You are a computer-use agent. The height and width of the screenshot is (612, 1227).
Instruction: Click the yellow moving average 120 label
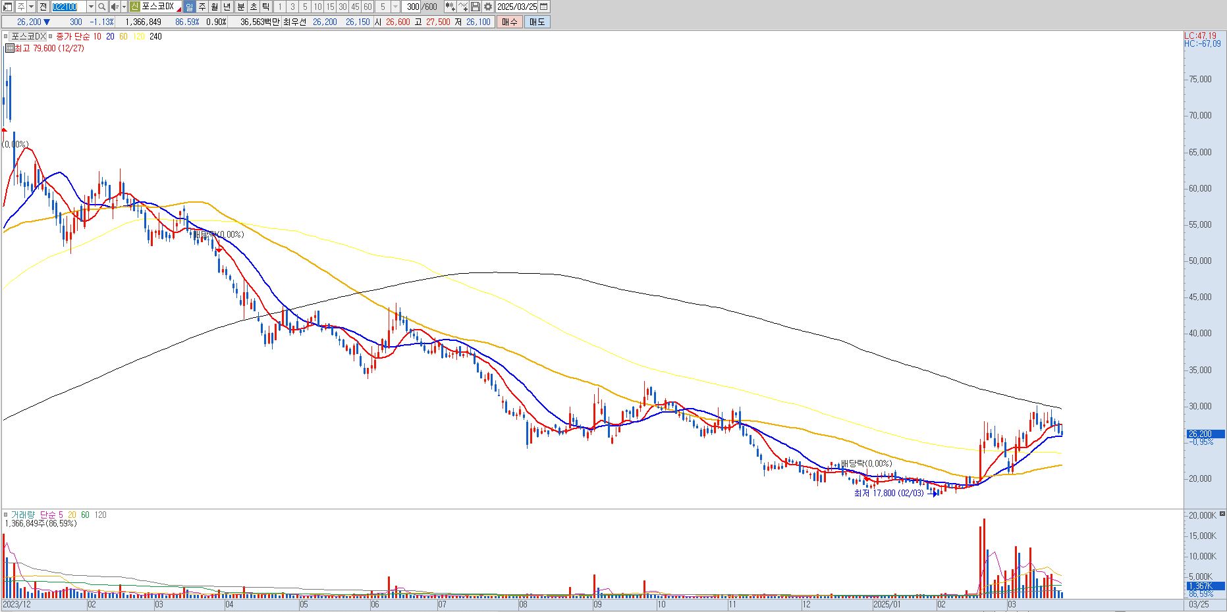coord(138,36)
